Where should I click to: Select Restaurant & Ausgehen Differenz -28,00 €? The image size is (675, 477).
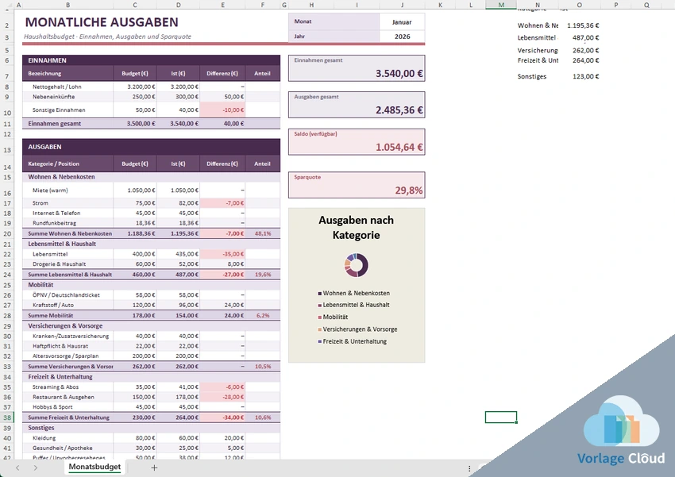coord(222,397)
